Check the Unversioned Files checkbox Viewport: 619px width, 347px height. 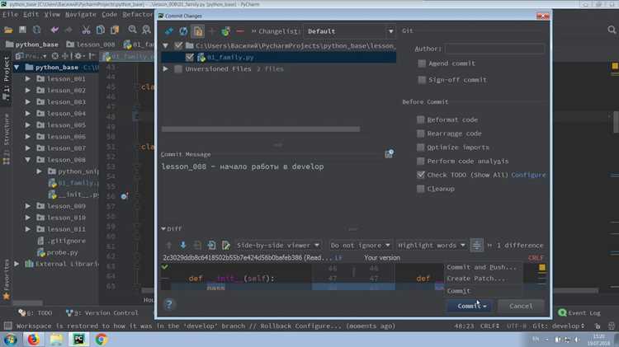tap(178, 69)
